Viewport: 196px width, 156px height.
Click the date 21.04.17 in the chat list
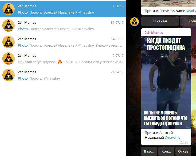pos(117,72)
